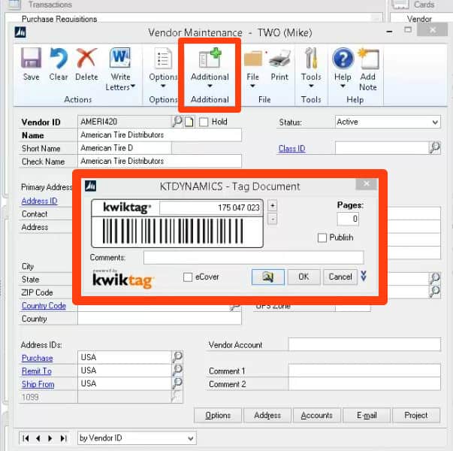Open the Help ribbon button

coord(343,68)
